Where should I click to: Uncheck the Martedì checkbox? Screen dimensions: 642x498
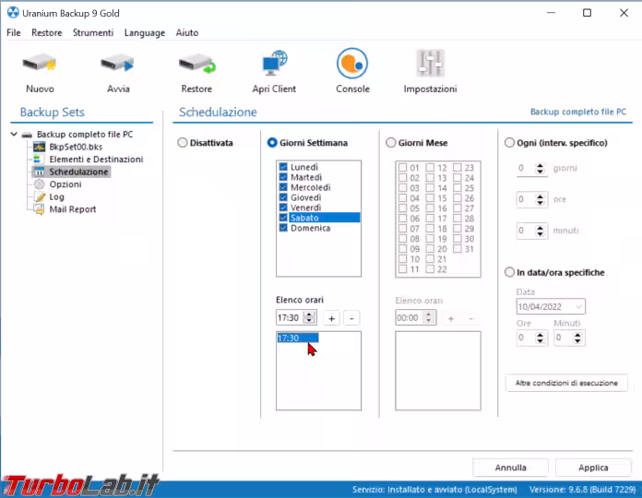tap(283, 177)
